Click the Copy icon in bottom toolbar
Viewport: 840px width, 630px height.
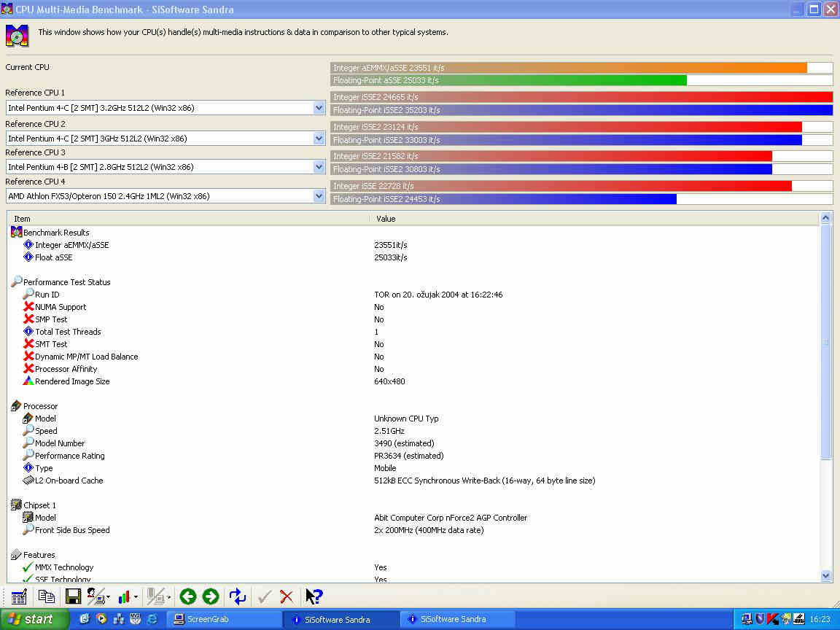tap(46, 596)
